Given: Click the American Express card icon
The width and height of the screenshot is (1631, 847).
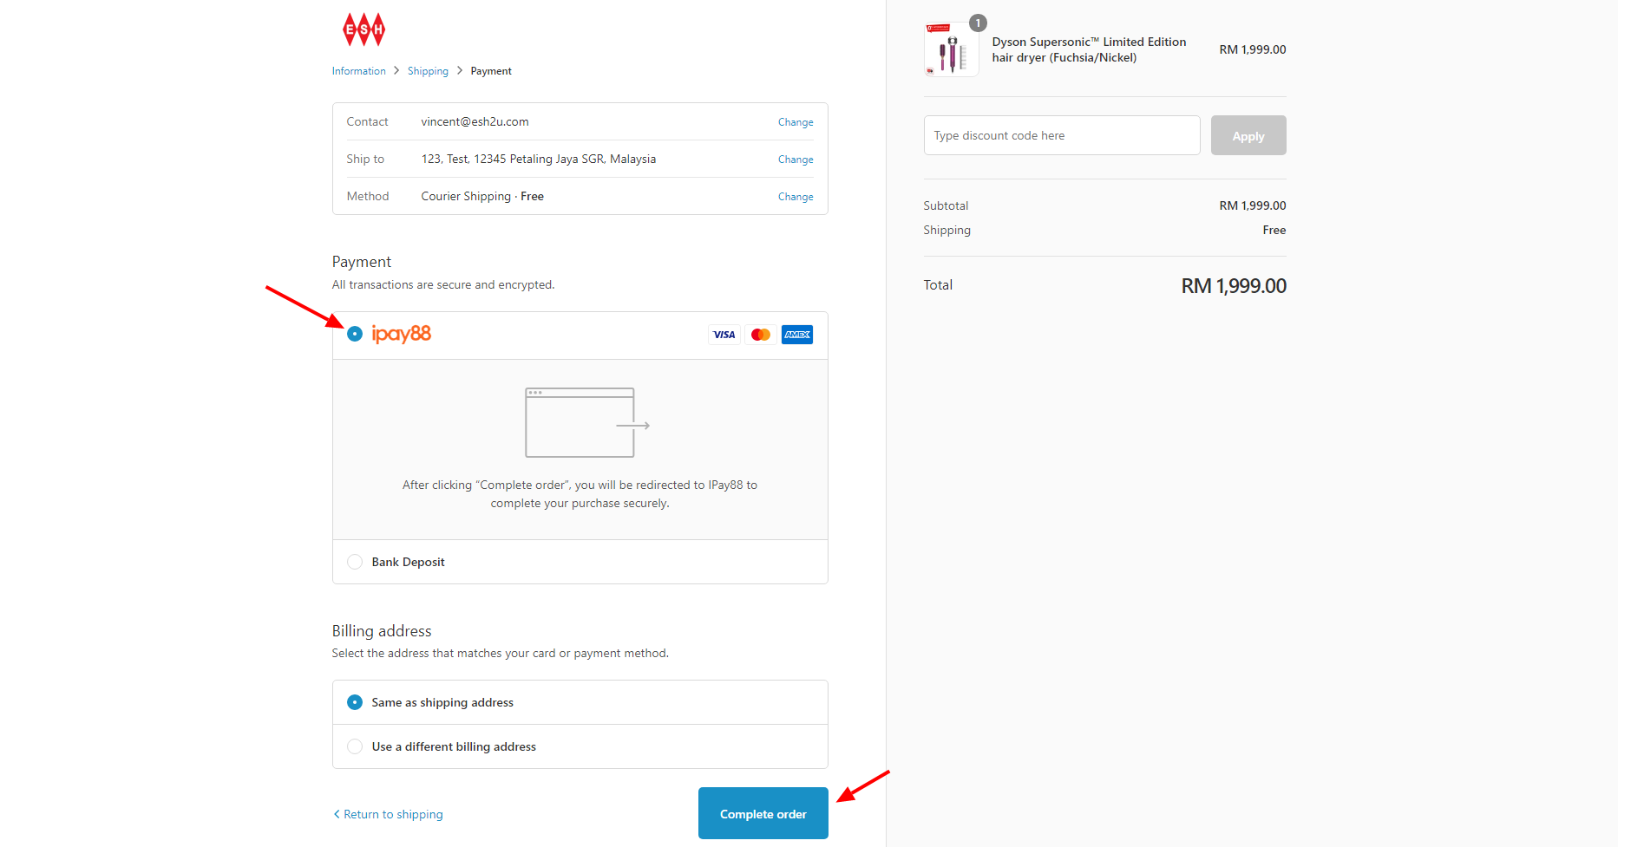Looking at the screenshot, I should tap(797, 335).
